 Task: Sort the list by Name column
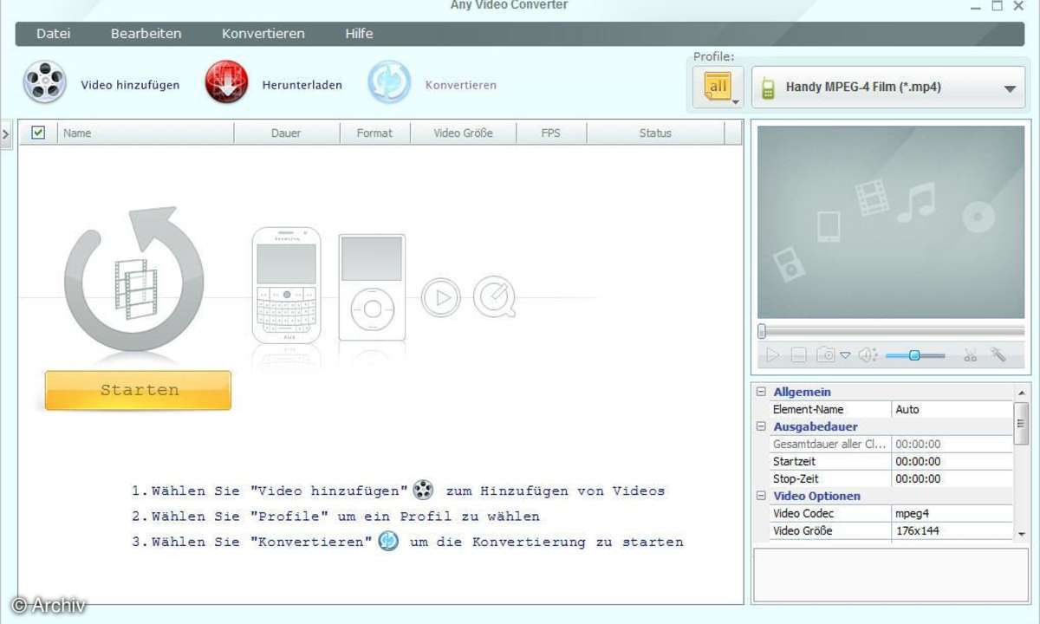146,133
